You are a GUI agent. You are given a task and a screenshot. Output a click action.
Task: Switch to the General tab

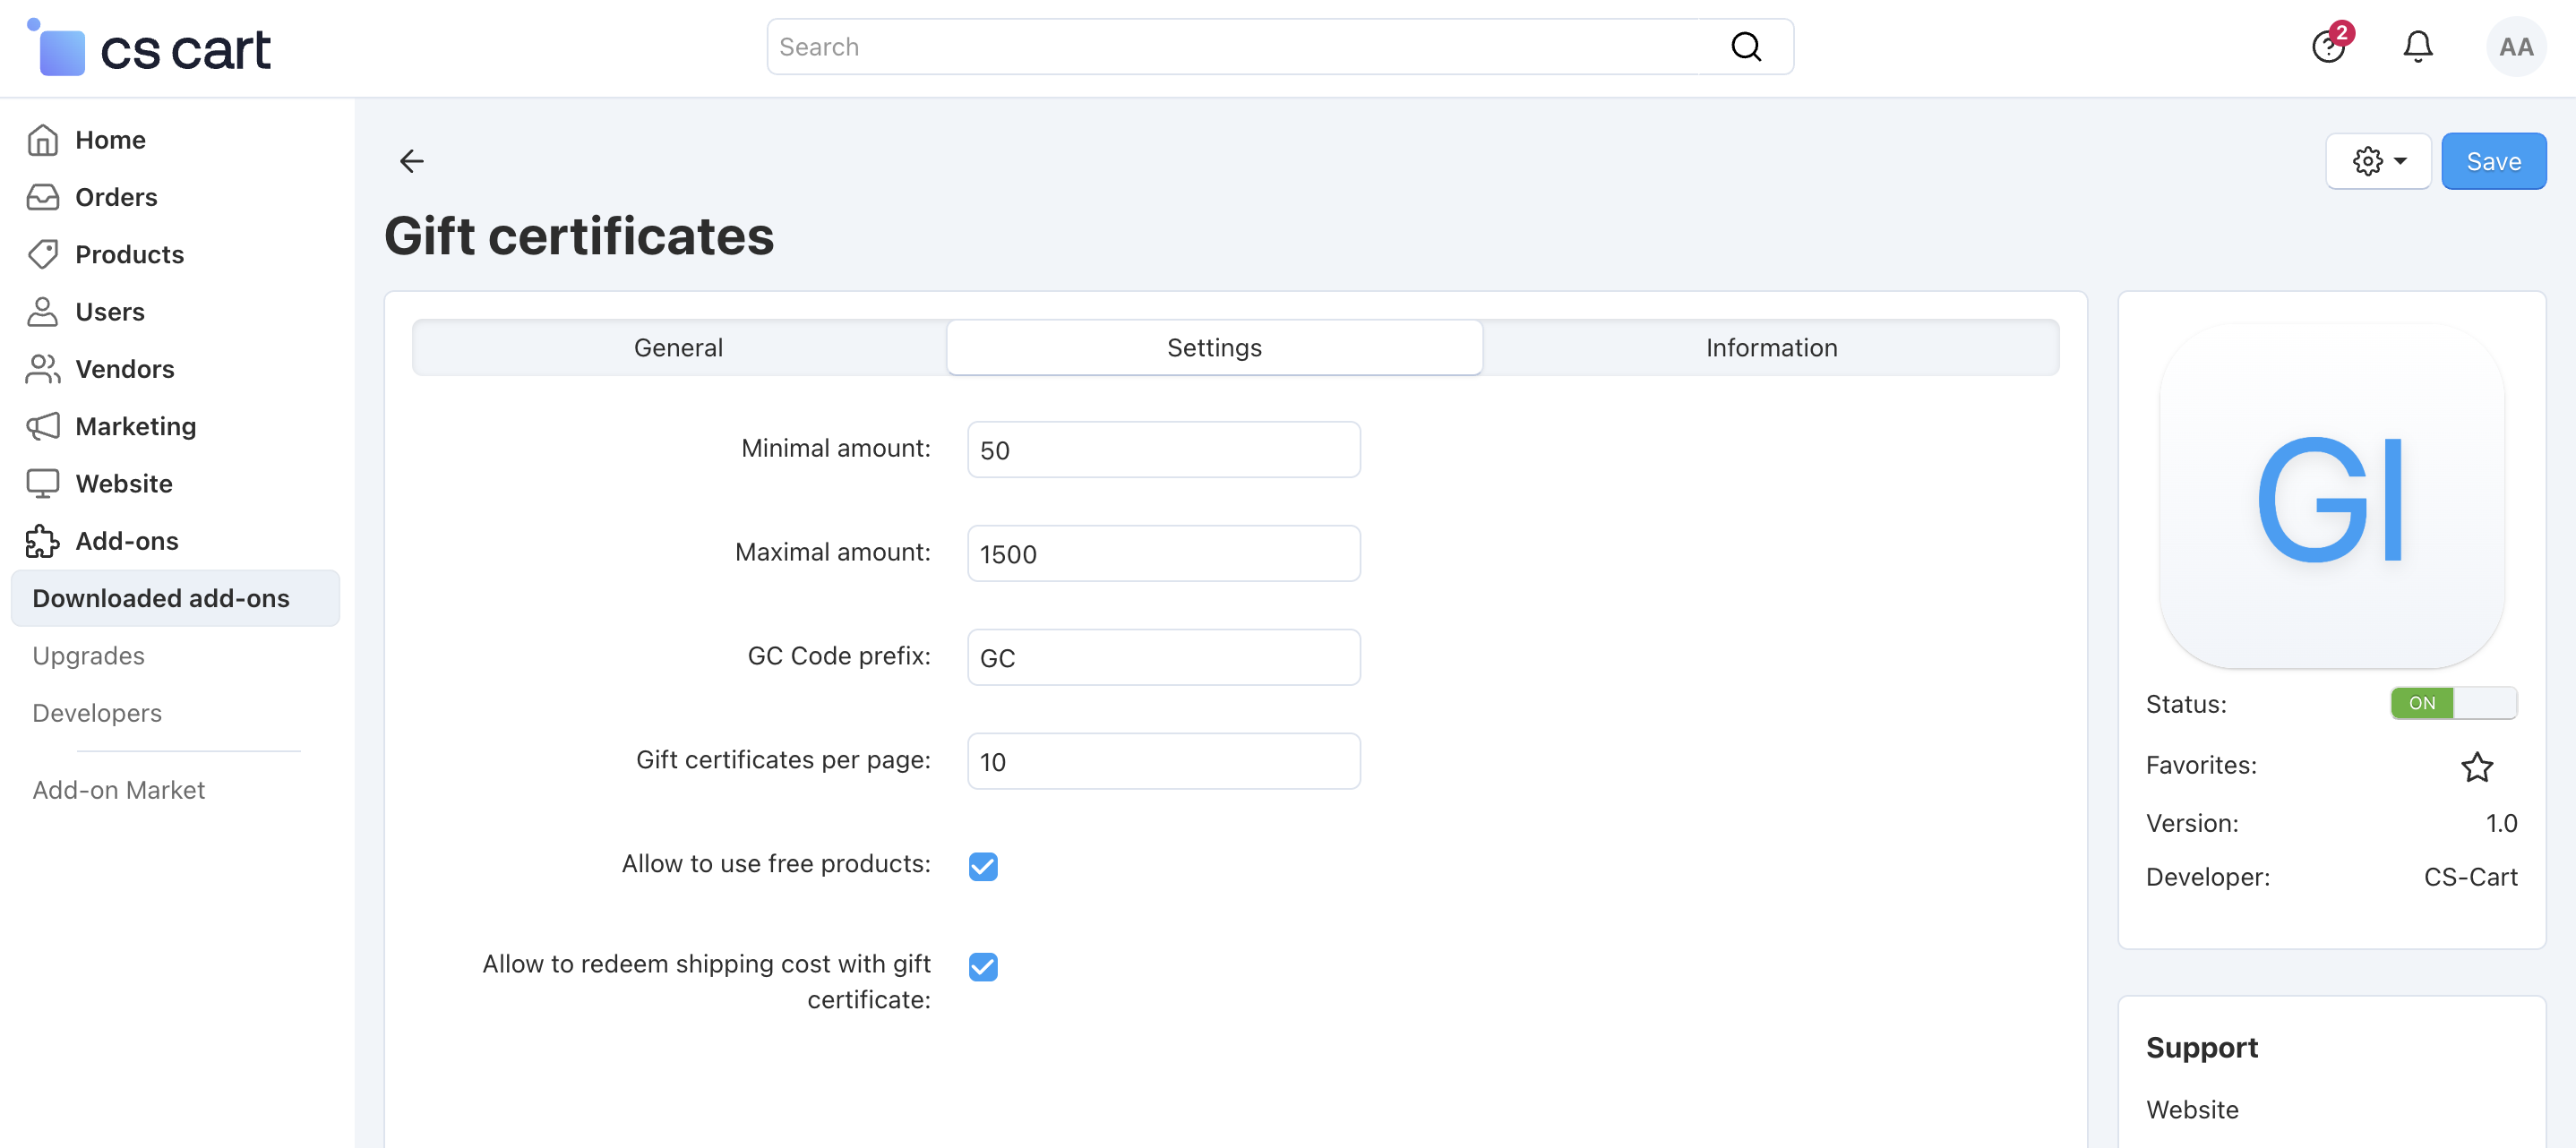pos(679,348)
